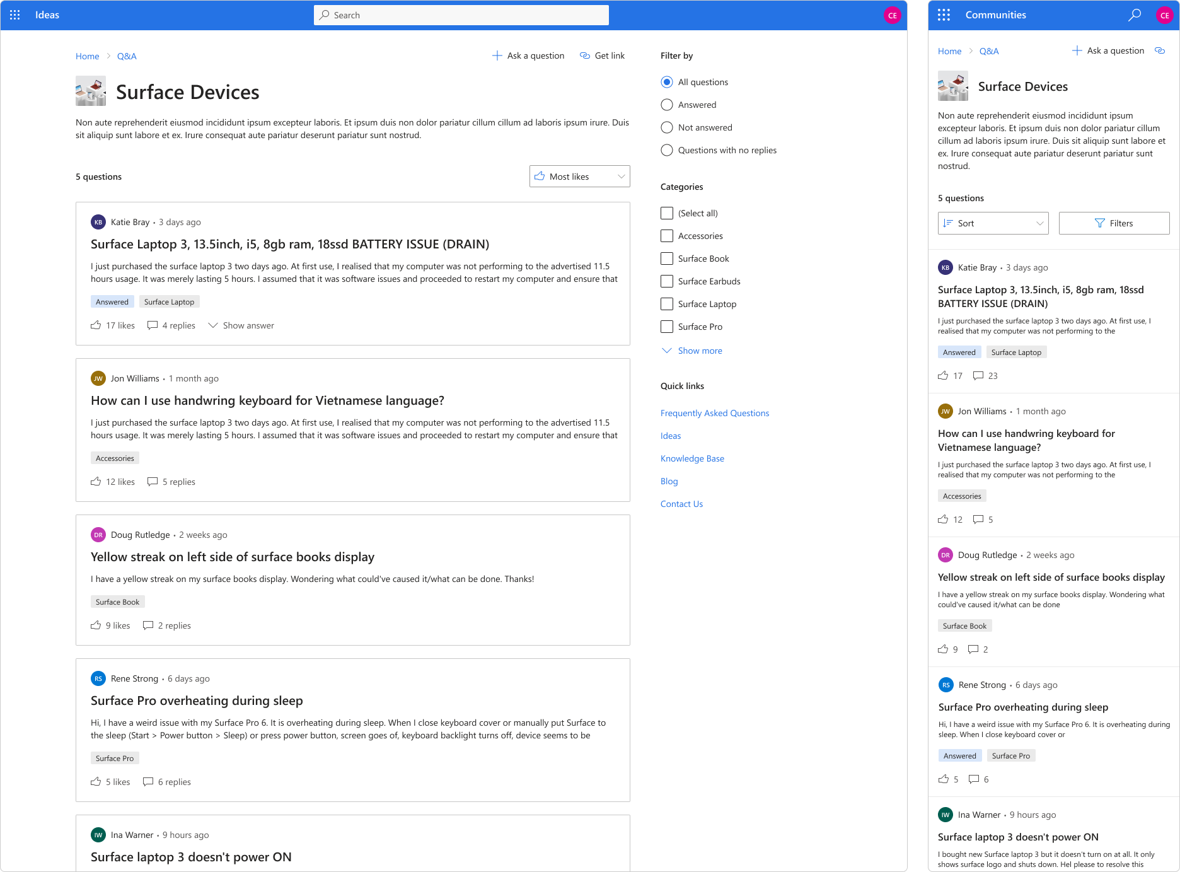Click Get link button
The height and width of the screenshot is (872, 1180).
[x=602, y=55]
